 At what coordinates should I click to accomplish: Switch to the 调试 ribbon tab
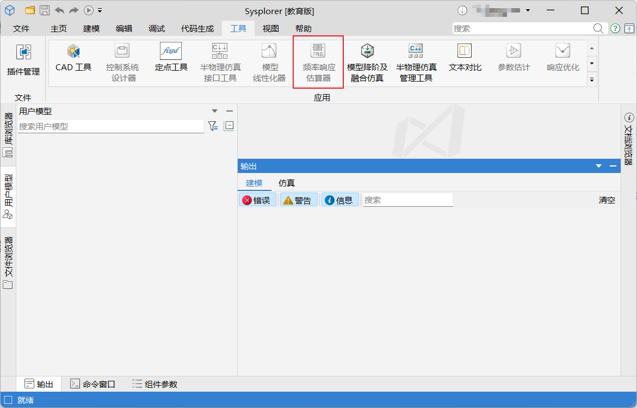click(157, 28)
